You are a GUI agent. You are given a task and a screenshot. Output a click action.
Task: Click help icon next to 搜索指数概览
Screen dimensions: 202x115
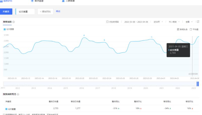click(18, 94)
